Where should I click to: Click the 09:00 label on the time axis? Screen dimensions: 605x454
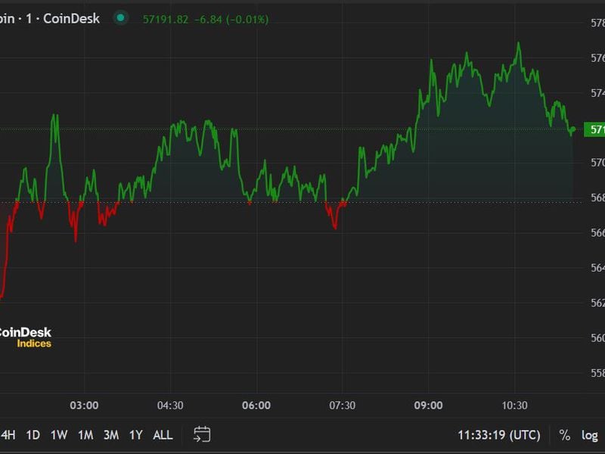click(x=430, y=404)
